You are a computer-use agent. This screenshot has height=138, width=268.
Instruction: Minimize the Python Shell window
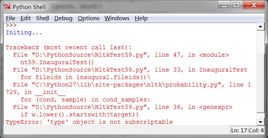225,6
